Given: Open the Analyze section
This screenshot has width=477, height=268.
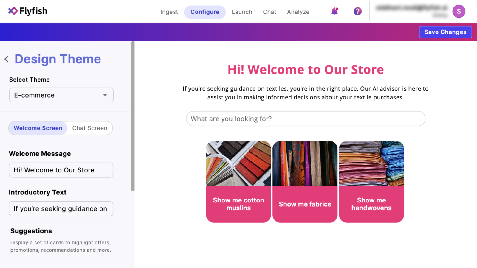Looking at the screenshot, I should [298, 12].
